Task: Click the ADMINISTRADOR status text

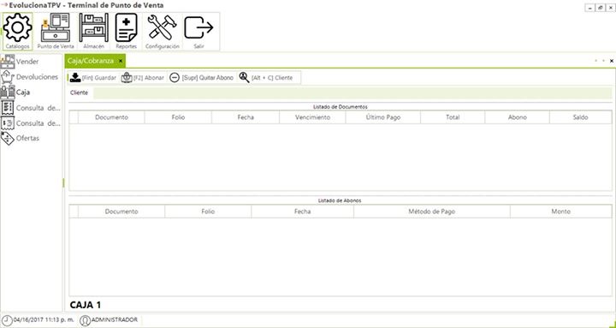Action: pos(115,319)
